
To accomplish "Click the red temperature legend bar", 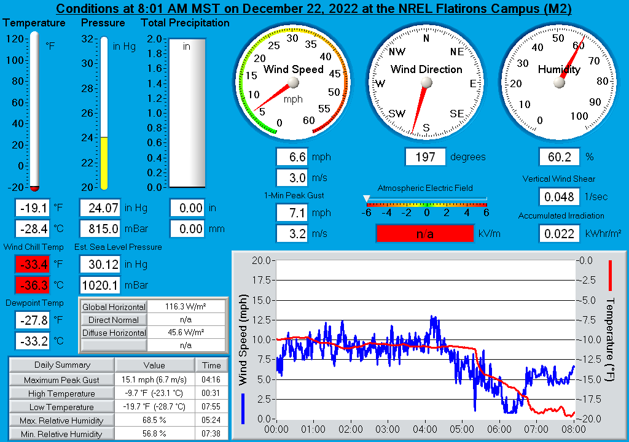I will click(610, 275).
